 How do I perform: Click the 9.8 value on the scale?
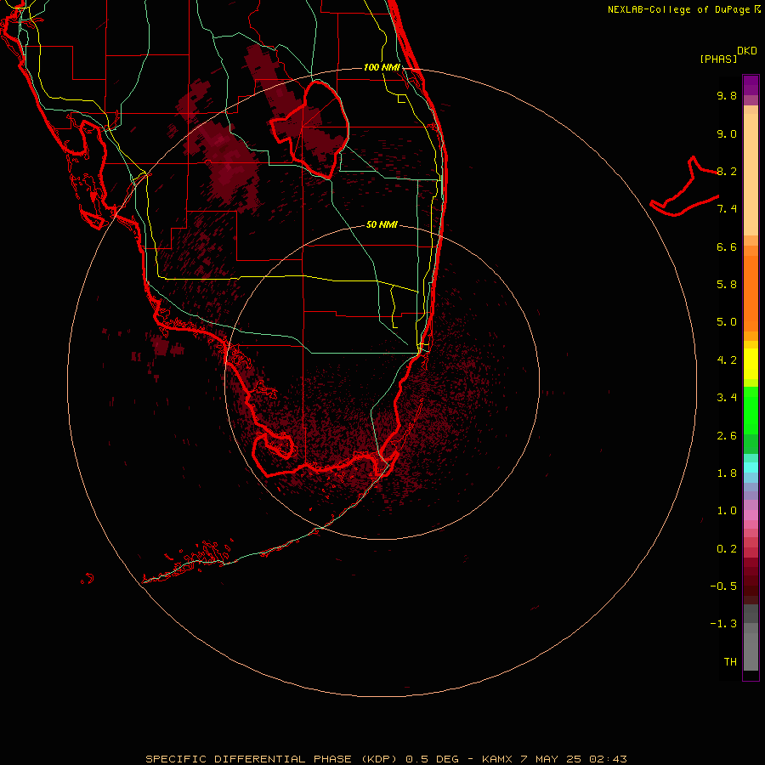tap(727, 95)
